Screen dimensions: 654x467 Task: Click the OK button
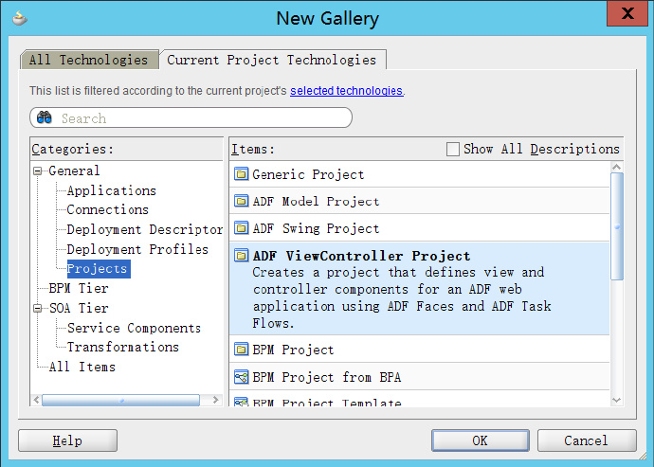point(480,440)
